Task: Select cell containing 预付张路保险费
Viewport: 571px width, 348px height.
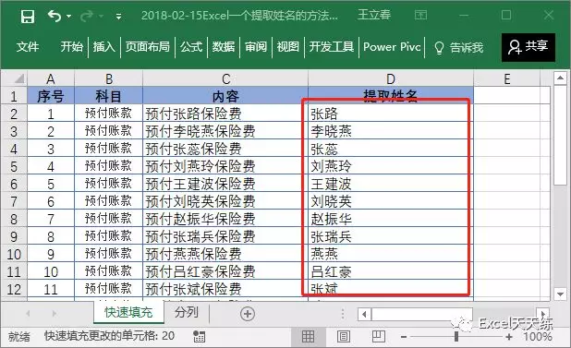Action: (x=225, y=114)
